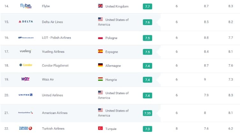Select the Turkish Airlines name

click(53, 128)
